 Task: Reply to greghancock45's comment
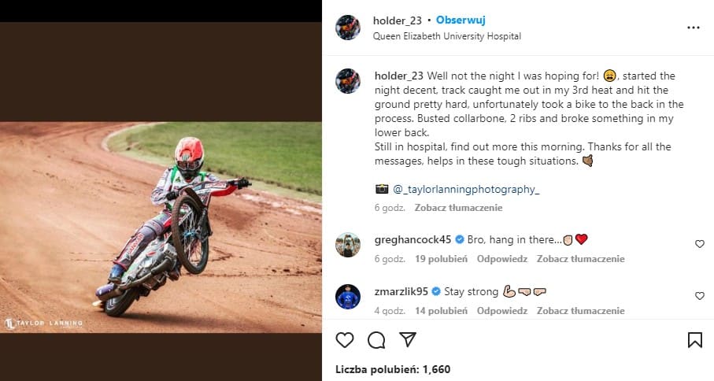click(502, 258)
